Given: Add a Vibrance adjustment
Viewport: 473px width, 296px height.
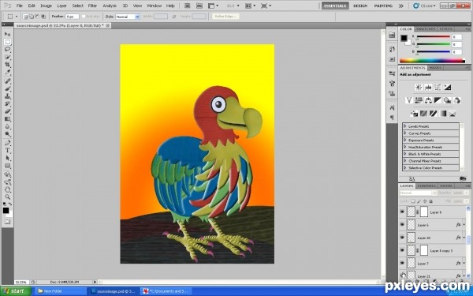Looking at the screenshot, I should (408, 100).
